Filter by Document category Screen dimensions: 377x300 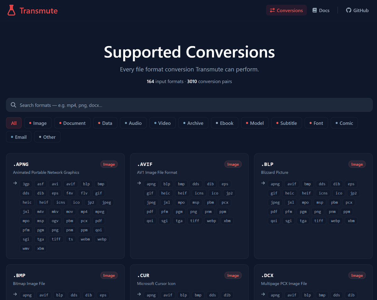(x=72, y=123)
